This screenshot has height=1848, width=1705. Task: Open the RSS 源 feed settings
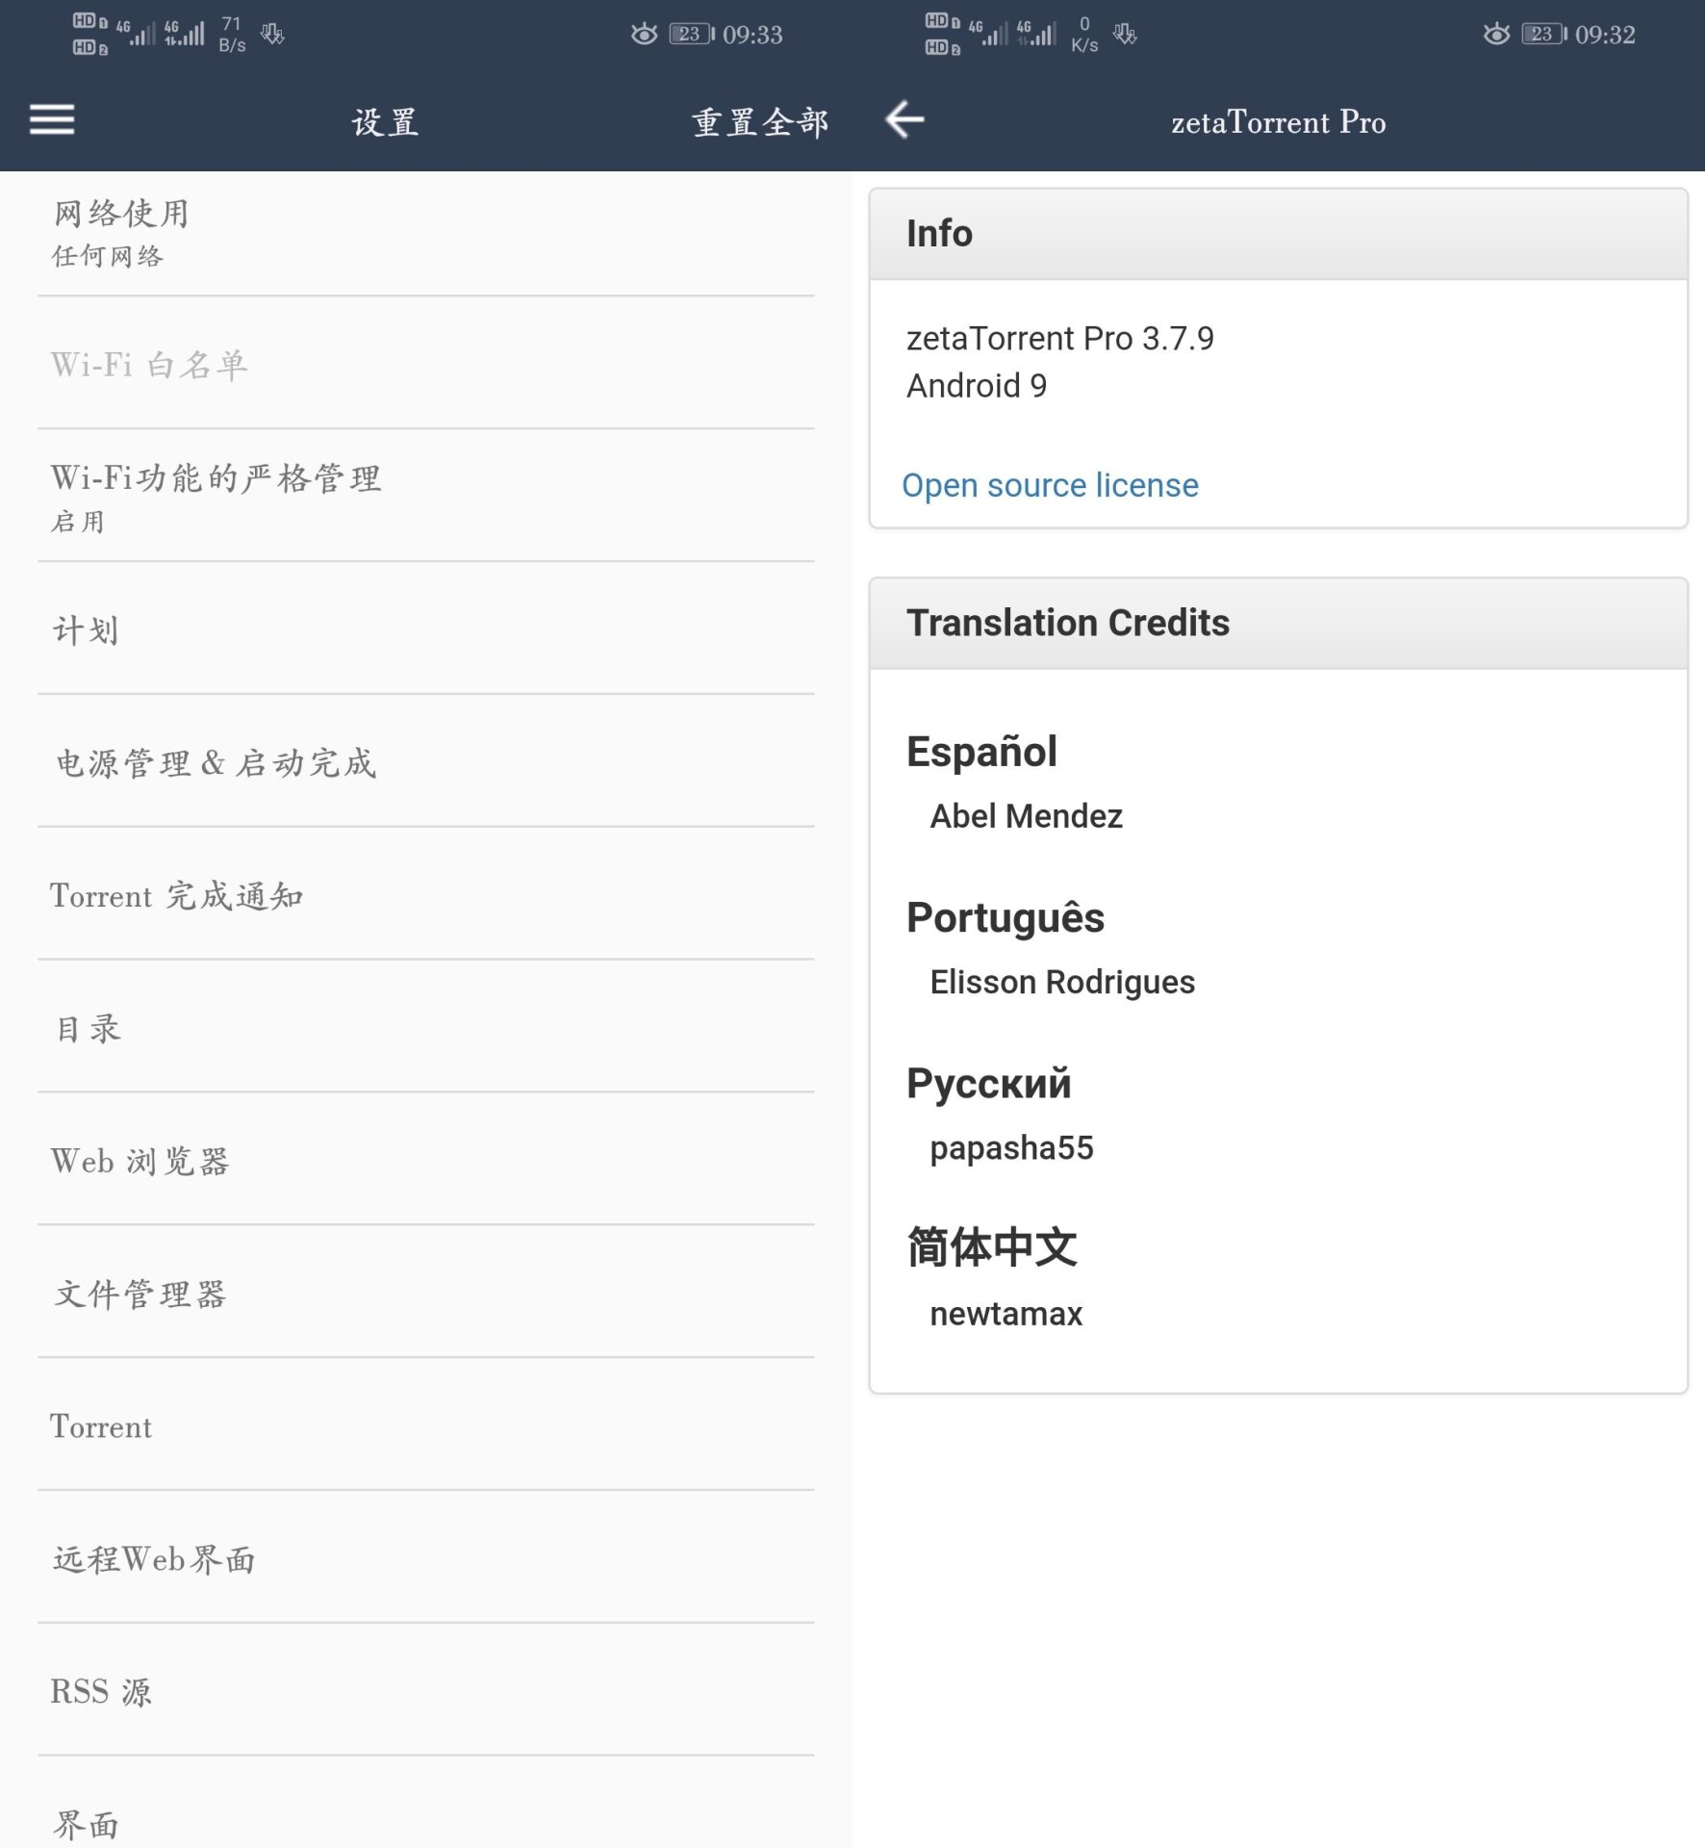coord(425,1691)
